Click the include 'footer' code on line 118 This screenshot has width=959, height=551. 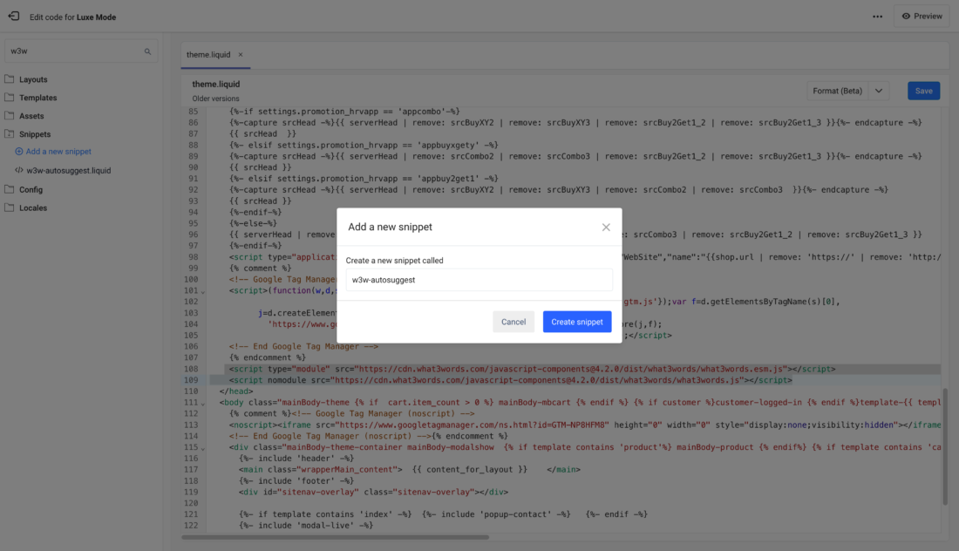pyautogui.click(x=296, y=481)
